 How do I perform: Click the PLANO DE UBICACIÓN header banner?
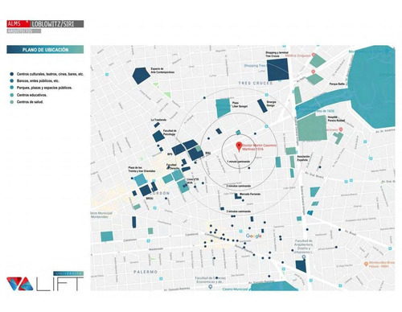point(45,50)
